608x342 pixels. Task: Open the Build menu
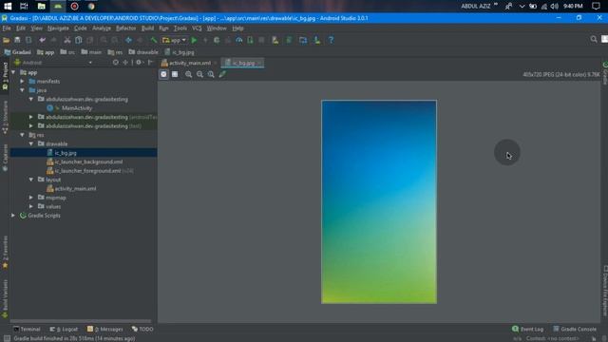(x=147, y=28)
